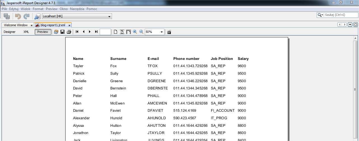Click the surname Bernstein in the report
359x141 pixels.
click(118, 88)
